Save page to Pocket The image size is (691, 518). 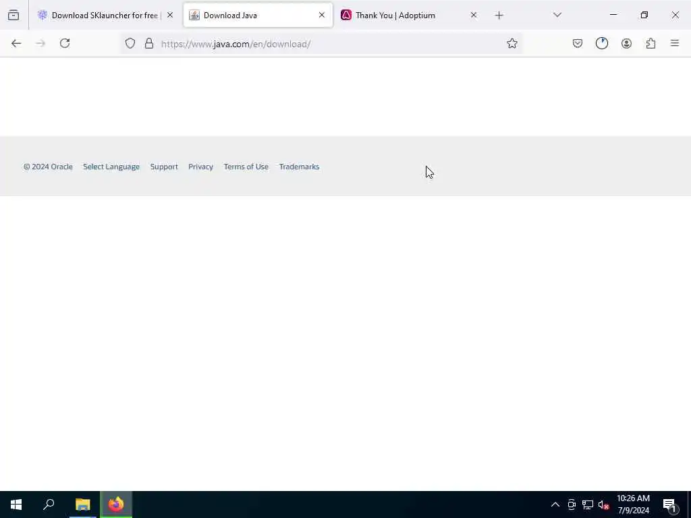[x=578, y=44]
